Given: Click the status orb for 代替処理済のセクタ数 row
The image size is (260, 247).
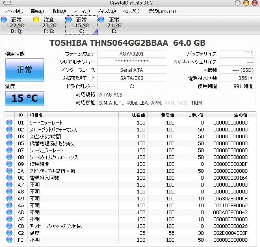Looking at the screenshot, I should click(x=9, y=144).
